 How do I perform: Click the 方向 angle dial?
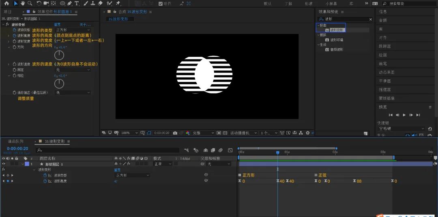(59, 55)
